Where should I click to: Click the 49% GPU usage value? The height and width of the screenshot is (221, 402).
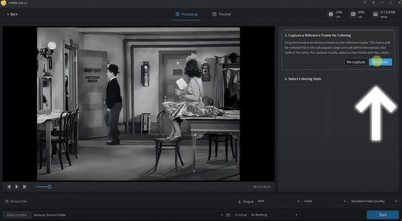(361, 13)
